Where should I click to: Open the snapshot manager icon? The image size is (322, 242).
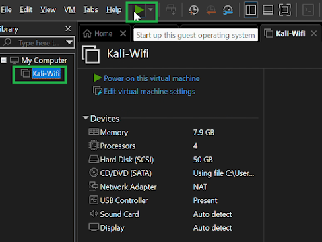pos(228,10)
